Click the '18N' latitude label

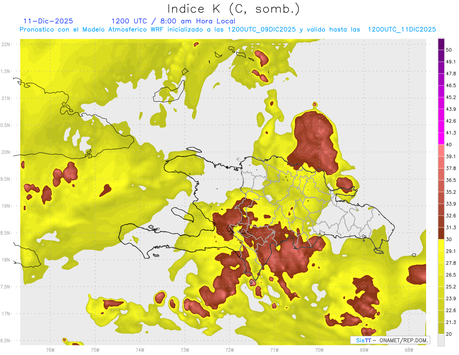[6, 260]
